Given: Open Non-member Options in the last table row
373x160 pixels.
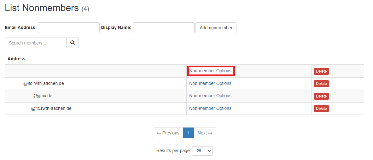Looking at the screenshot, I should [x=210, y=109].
